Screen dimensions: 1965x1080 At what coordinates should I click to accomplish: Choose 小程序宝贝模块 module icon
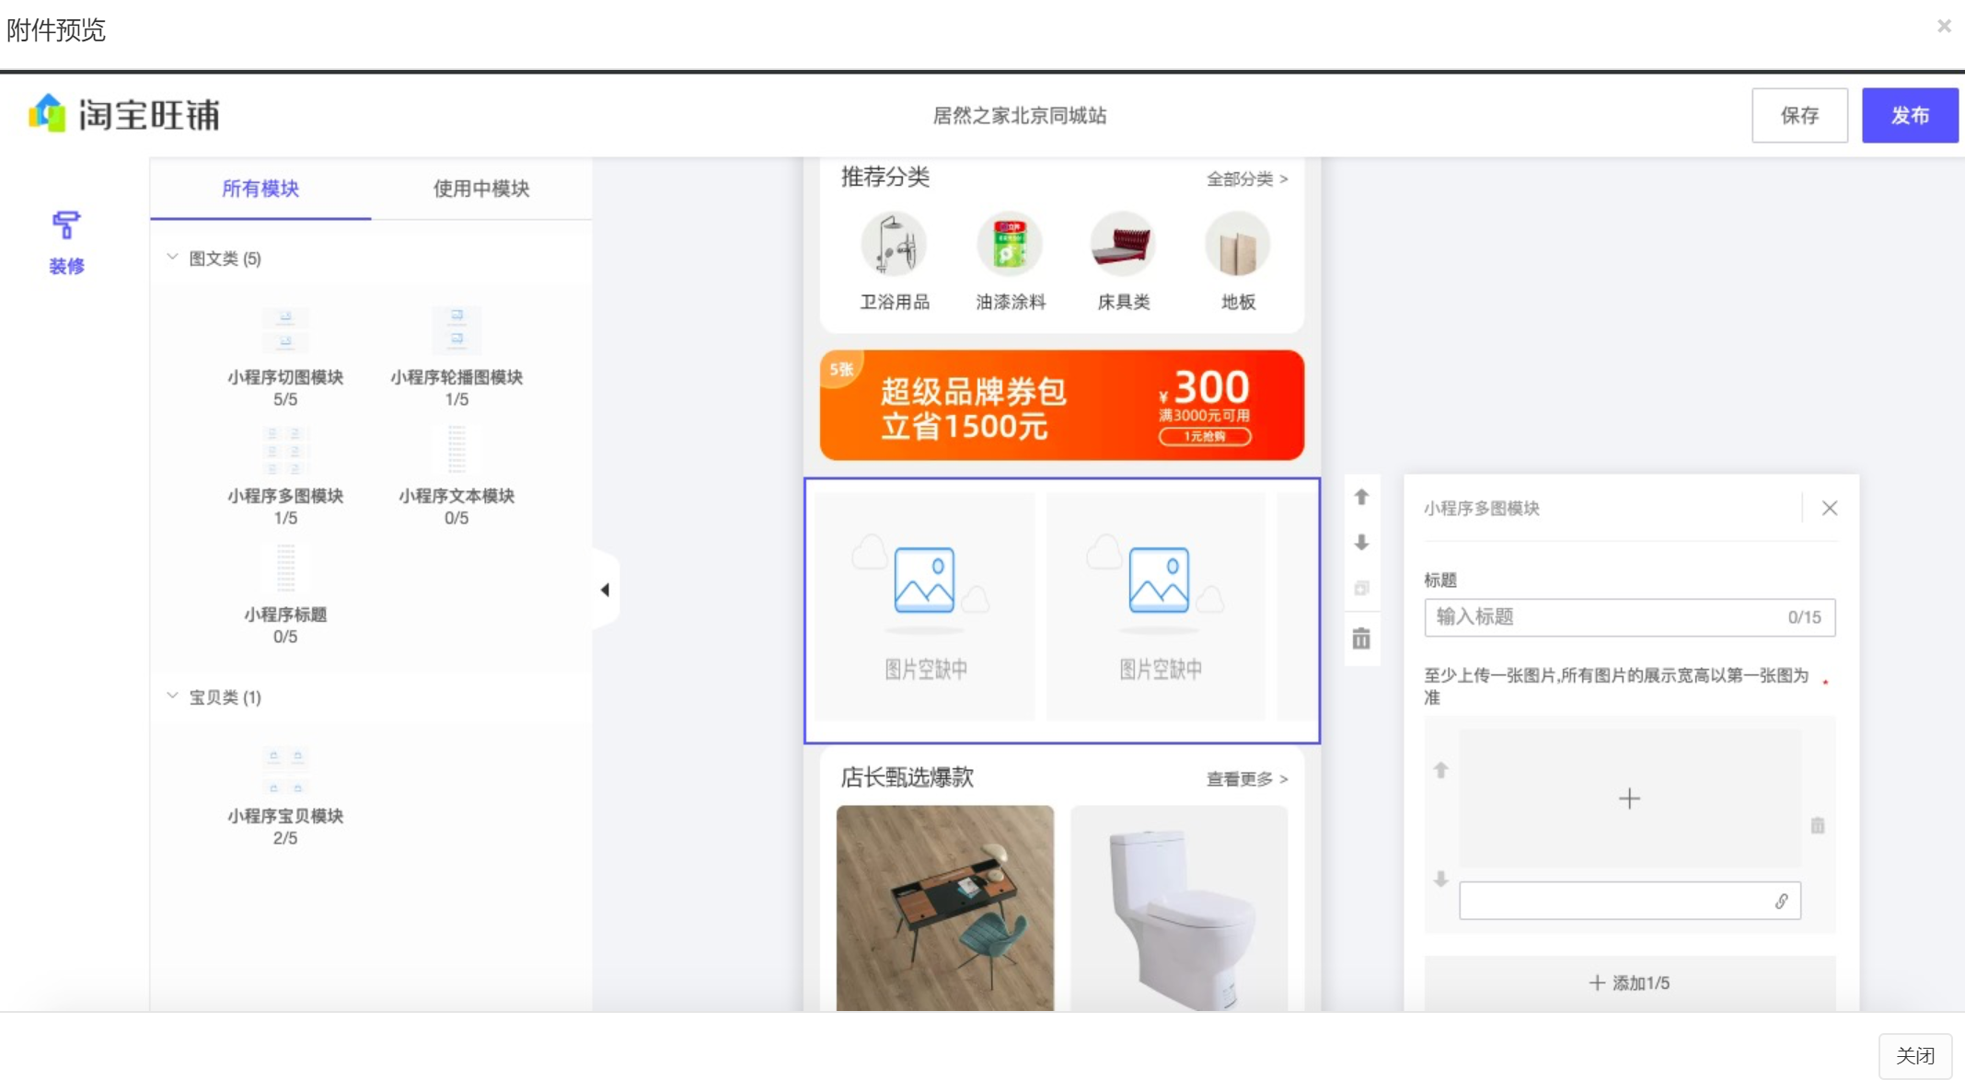pyautogui.click(x=285, y=771)
